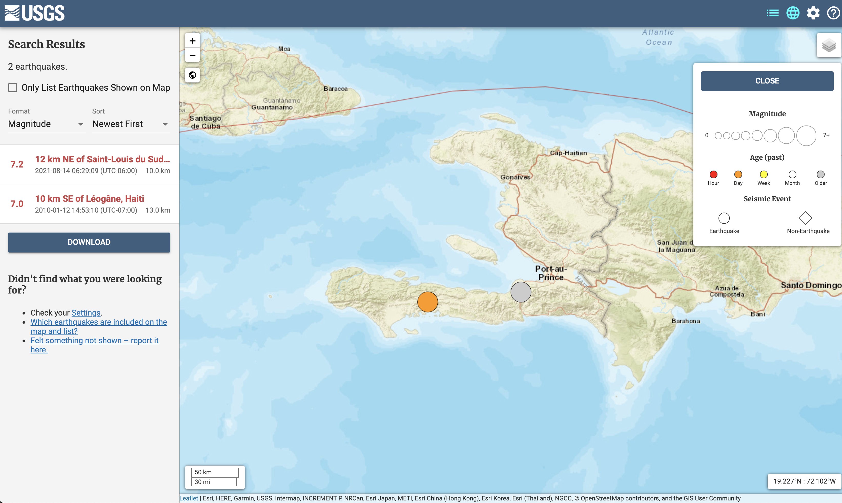Viewport: 842px width, 503px height.
Task: Enable Only List Earthquakes Shown on Map
Action: [x=13, y=88]
